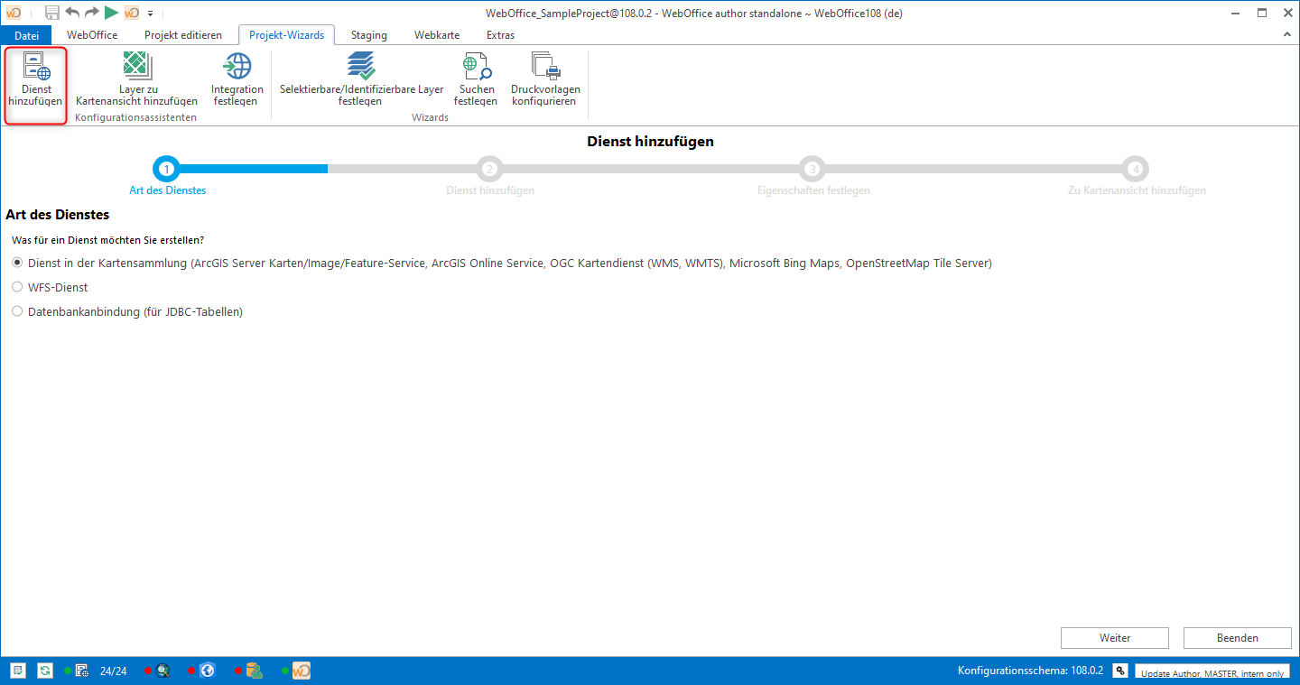1300x685 pixels.
Task: Launch the Integration festlegen assistant
Action: (237, 79)
